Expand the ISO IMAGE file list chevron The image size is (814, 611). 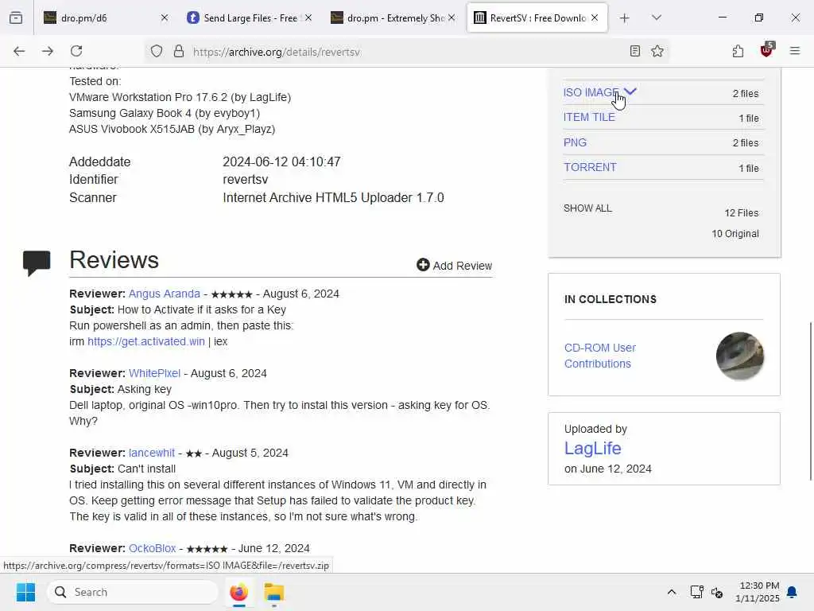pos(630,91)
